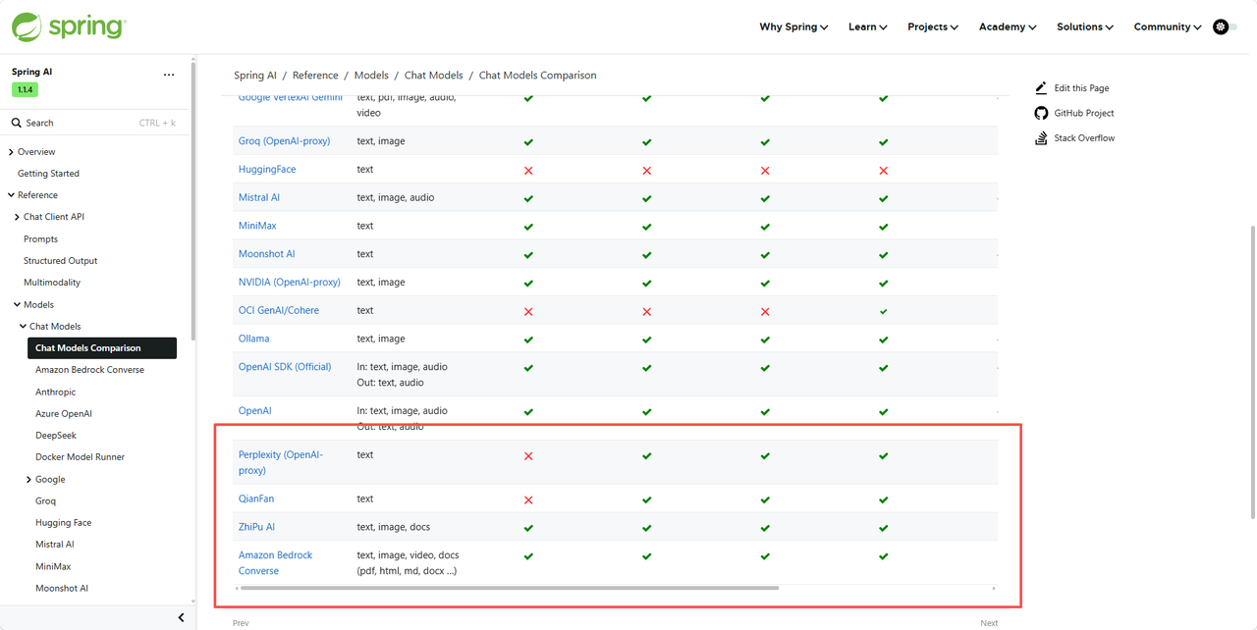Toggle the dark/light theme switch
Screen dimensions: 1257x630
(x=1225, y=27)
